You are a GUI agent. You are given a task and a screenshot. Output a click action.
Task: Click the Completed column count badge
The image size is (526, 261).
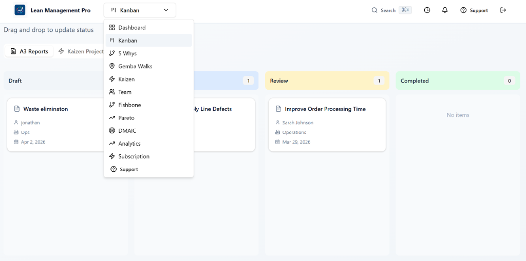[x=509, y=81]
